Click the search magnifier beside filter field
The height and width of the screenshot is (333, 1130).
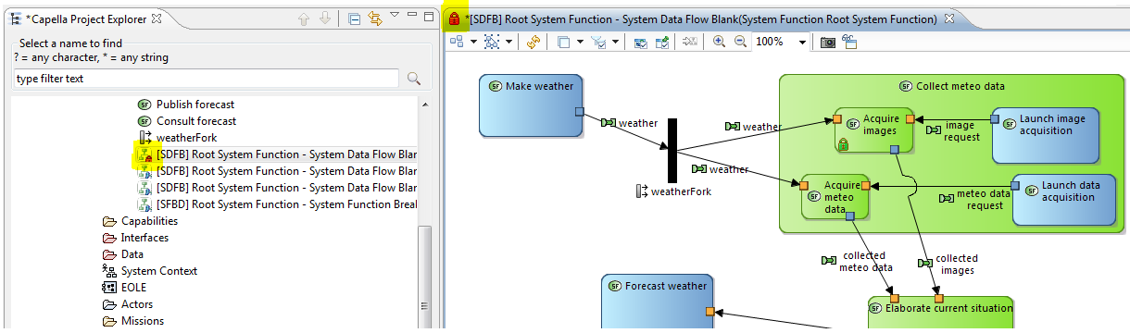[414, 79]
